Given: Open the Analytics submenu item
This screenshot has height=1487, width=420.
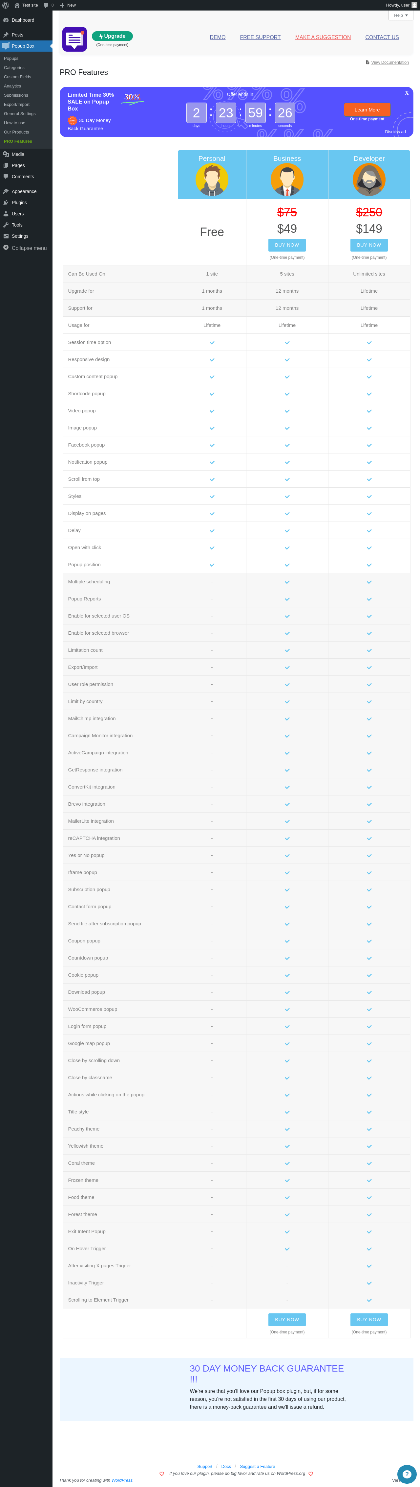Looking at the screenshot, I should coord(12,86).
